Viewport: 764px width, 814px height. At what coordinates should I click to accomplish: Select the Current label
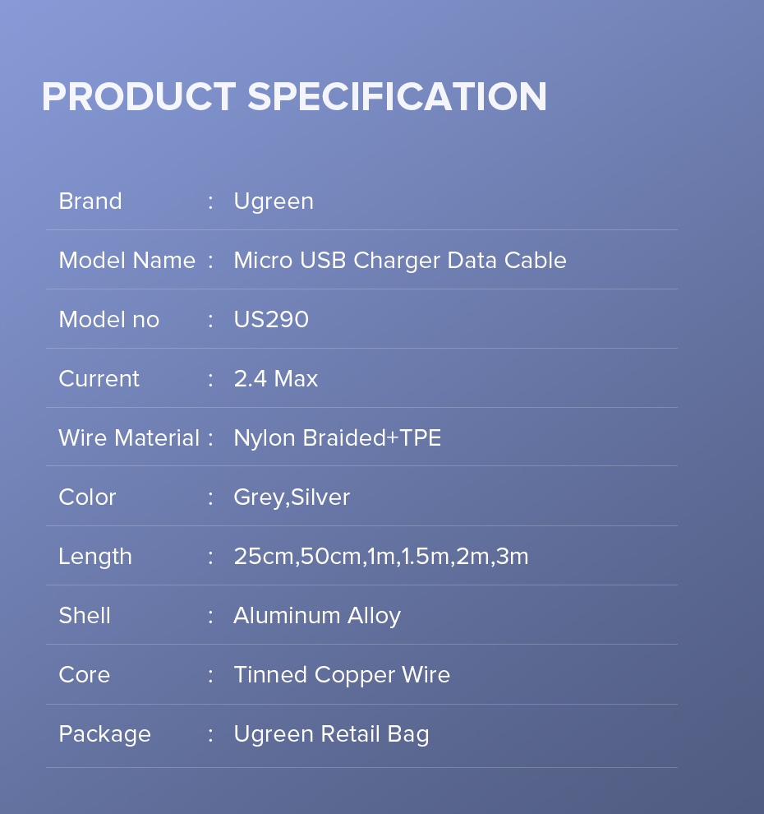[99, 378]
